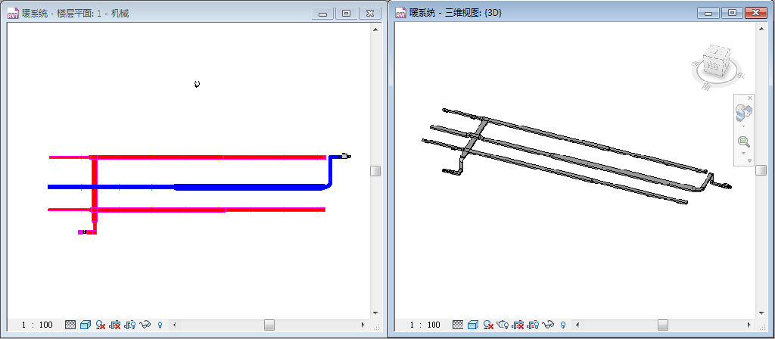Open temporary hide/isolate glasses in floor plan window
Viewport: 775px width, 339px height.
pos(145,325)
